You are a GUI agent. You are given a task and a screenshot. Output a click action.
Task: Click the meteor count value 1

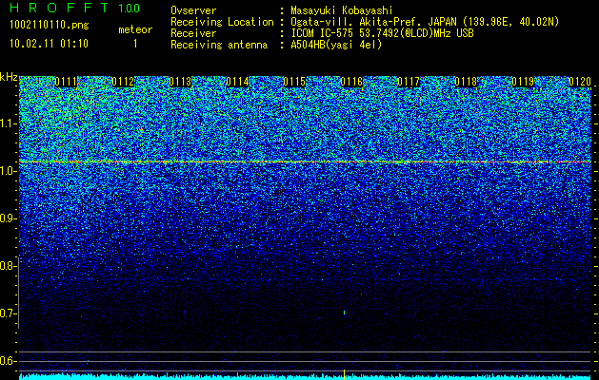pyautogui.click(x=135, y=44)
